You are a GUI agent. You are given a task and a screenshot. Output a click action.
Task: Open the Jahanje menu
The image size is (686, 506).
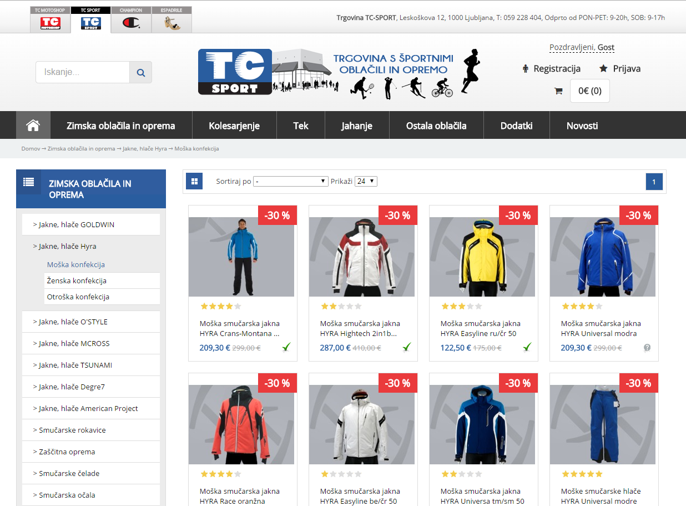coord(357,126)
